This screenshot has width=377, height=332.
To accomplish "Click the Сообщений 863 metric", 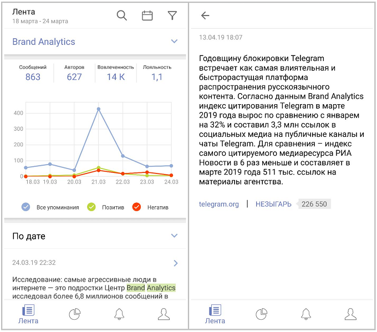I will point(33,73).
